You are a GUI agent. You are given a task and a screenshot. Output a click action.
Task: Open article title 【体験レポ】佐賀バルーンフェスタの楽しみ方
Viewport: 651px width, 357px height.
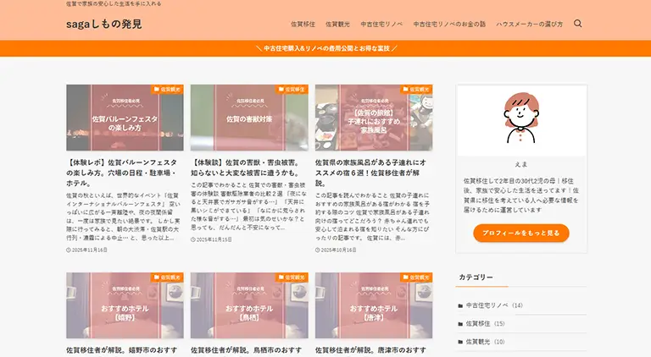122,173
